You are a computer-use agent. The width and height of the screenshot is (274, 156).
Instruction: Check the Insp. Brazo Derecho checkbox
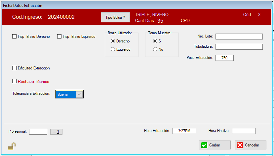click(14, 37)
